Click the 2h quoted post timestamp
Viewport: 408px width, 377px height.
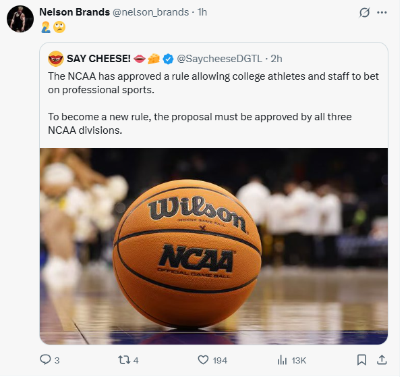click(x=276, y=58)
